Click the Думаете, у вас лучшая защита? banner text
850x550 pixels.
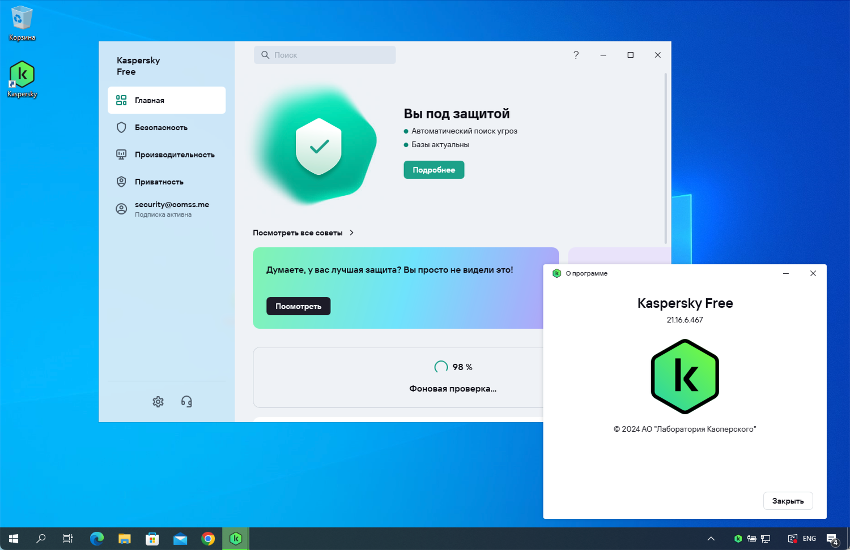[390, 270]
